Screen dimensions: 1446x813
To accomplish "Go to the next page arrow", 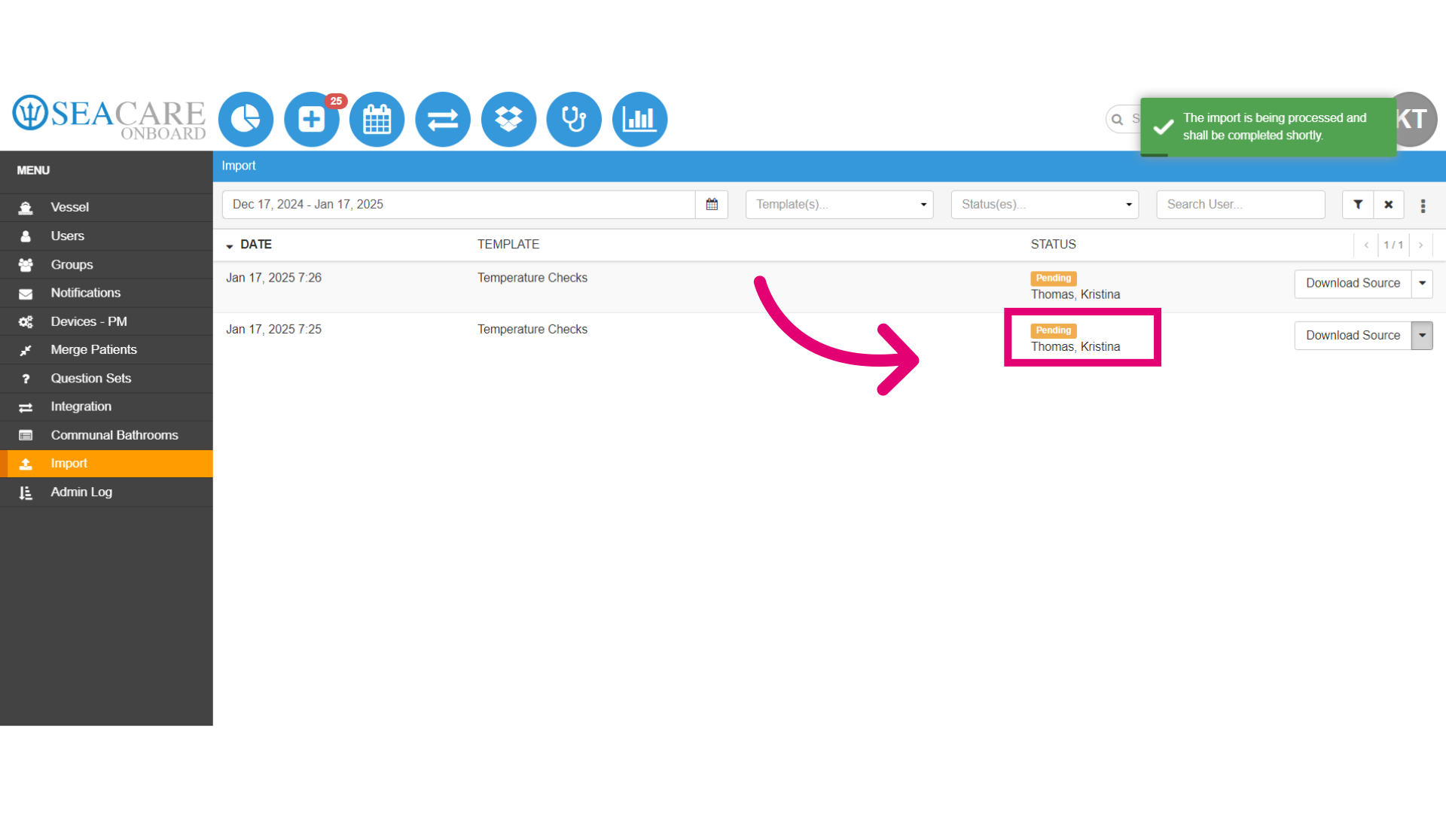I will (x=1420, y=245).
